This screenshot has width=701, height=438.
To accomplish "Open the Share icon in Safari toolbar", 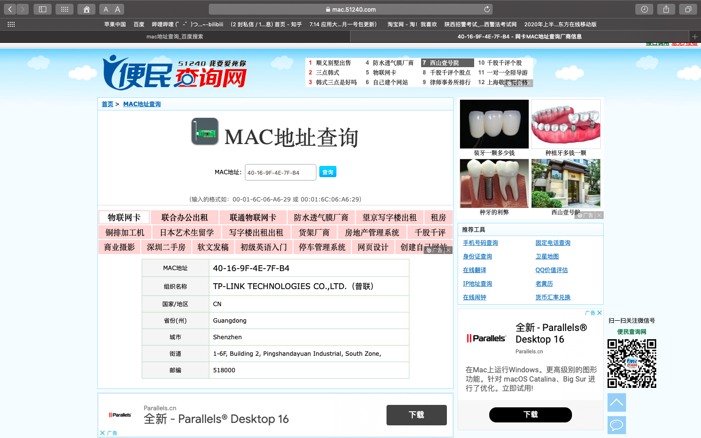I will [x=666, y=9].
